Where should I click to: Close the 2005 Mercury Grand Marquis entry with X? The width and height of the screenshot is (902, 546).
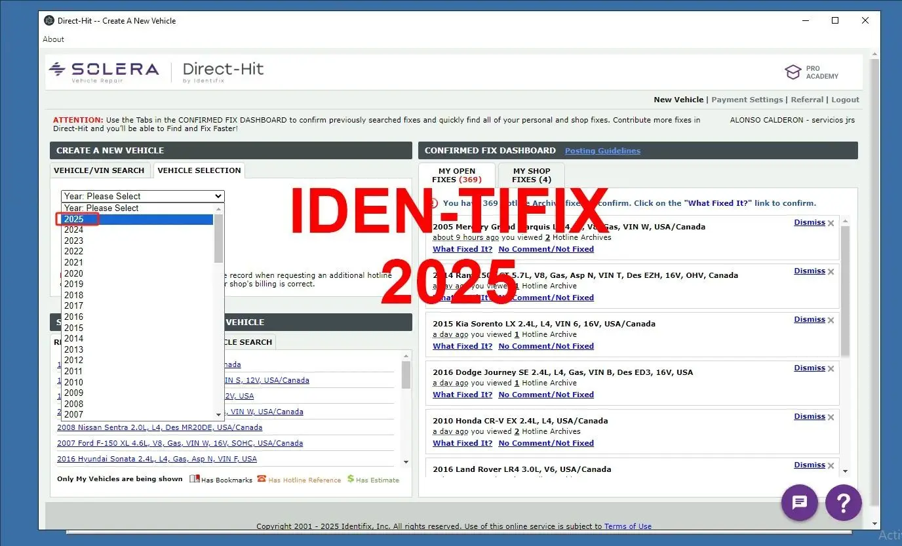(831, 224)
